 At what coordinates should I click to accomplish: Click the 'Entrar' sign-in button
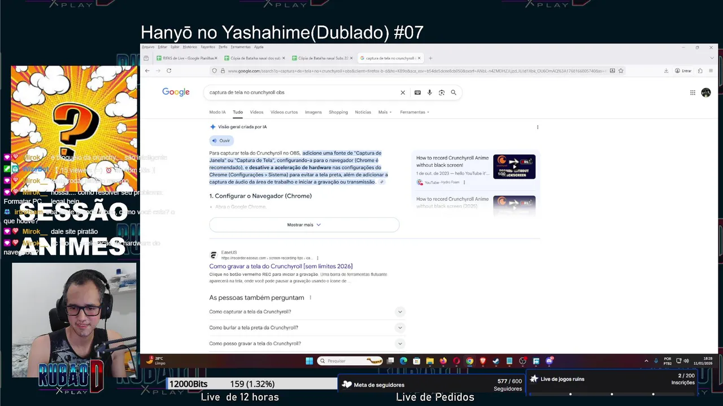[x=683, y=70]
